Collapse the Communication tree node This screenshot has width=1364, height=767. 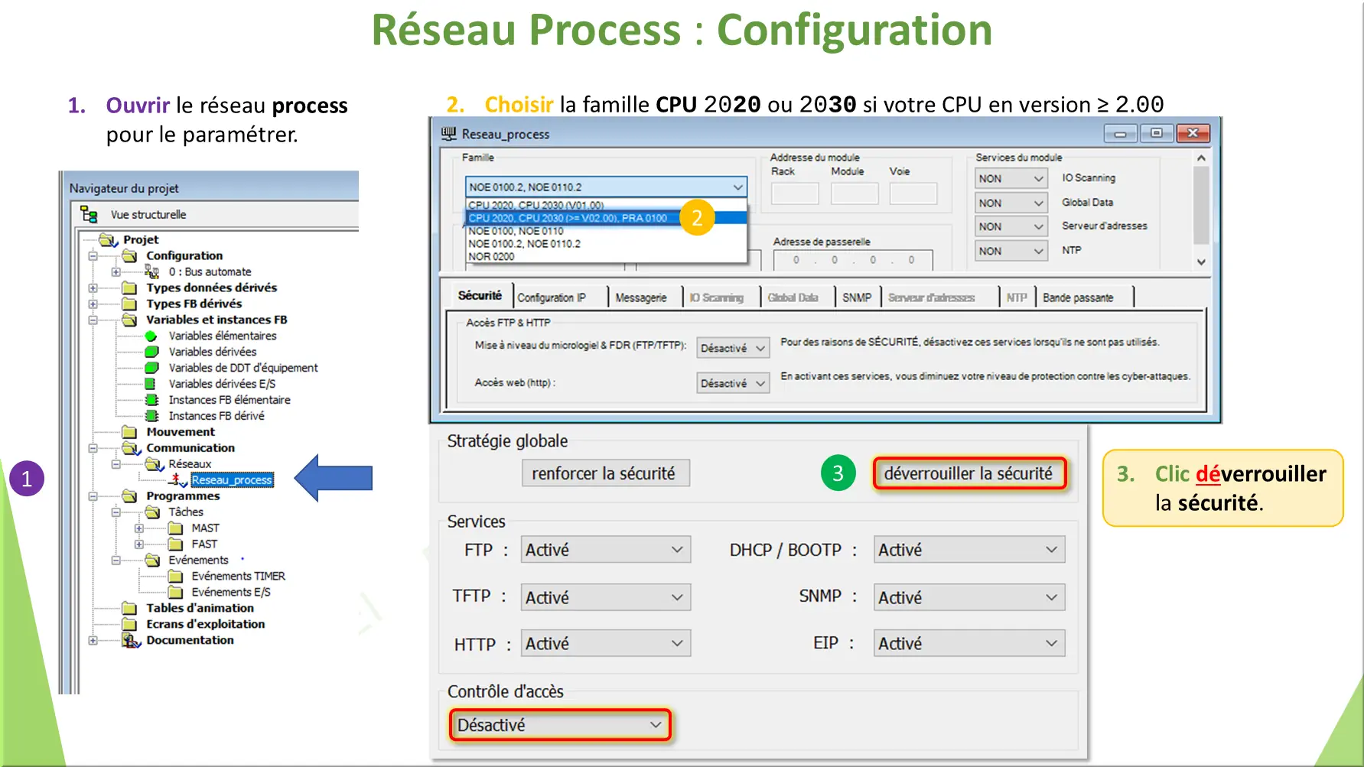[93, 448]
